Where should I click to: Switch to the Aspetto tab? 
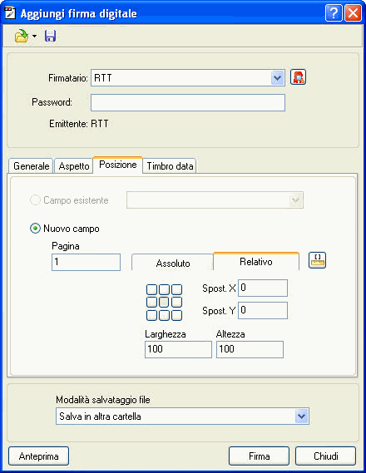[x=74, y=166]
